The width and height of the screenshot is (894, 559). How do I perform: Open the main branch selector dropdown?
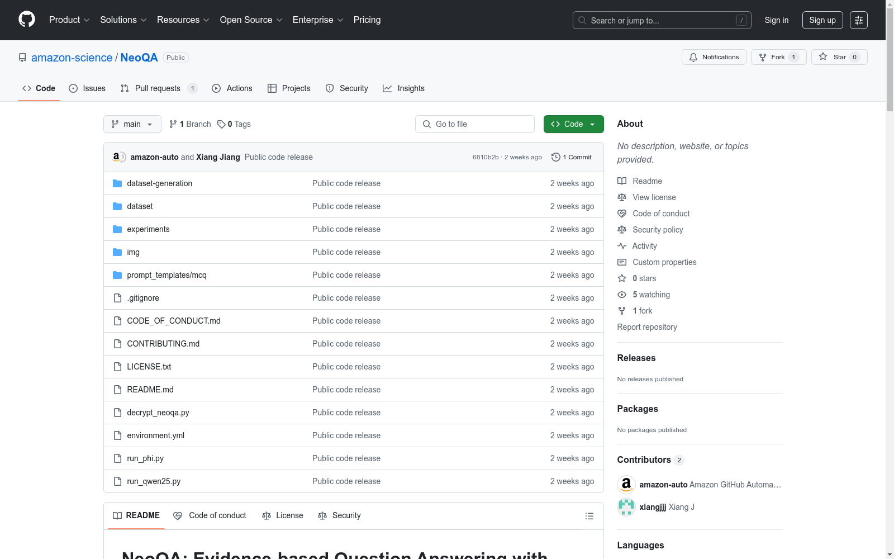point(132,124)
